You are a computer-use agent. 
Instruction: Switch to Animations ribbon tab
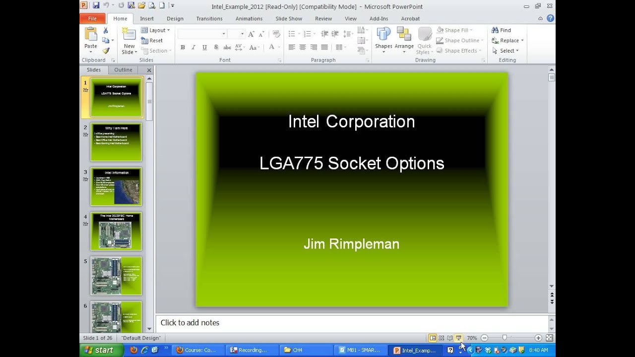(249, 18)
